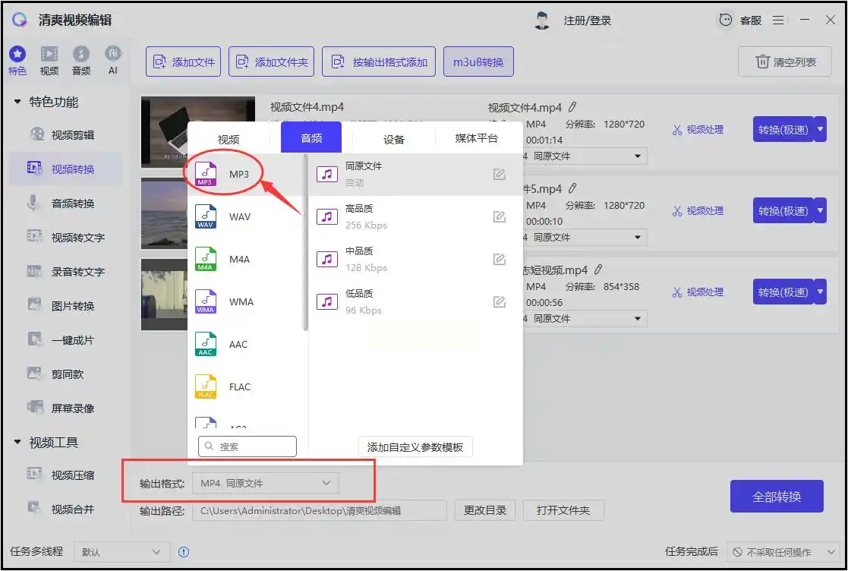Click the format search field

click(x=247, y=446)
